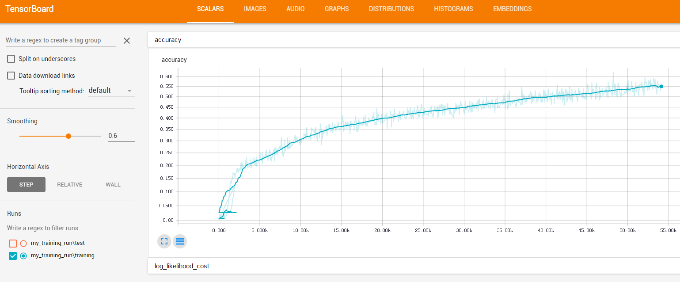Enable Split on underscores checkbox
680x282 pixels.
click(11, 59)
